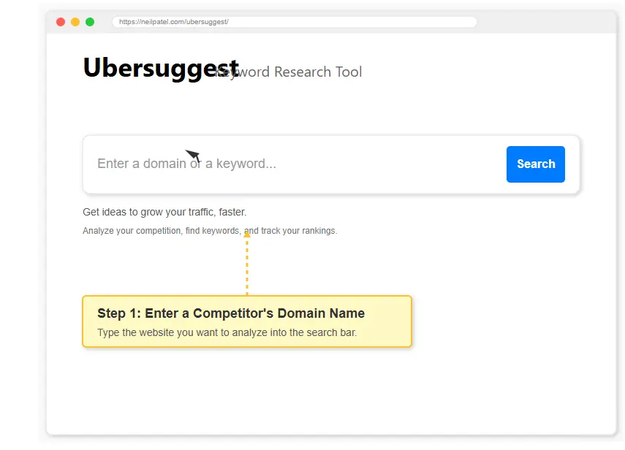Click the Search button
The width and height of the screenshot is (625, 450).
click(535, 164)
